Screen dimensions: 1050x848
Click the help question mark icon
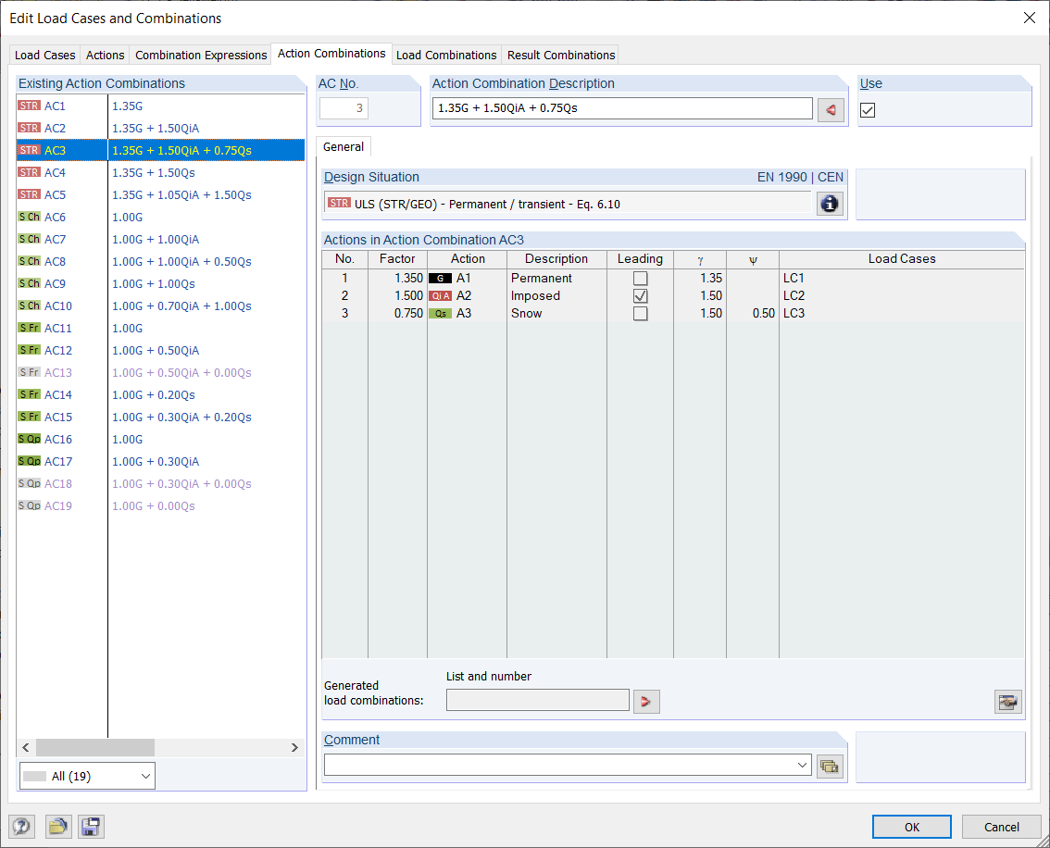click(x=21, y=827)
